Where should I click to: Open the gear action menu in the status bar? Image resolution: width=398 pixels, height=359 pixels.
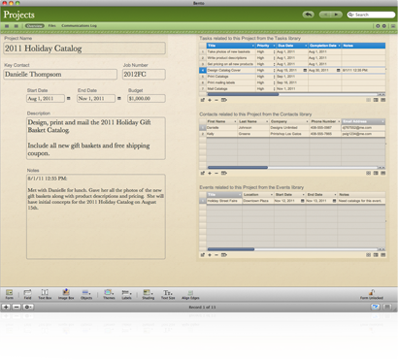pyautogui.click(x=28, y=307)
